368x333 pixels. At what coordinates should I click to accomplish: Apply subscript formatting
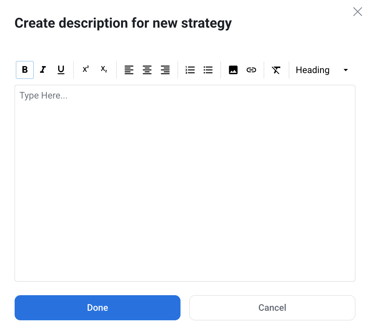pyautogui.click(x=104, y=70)
